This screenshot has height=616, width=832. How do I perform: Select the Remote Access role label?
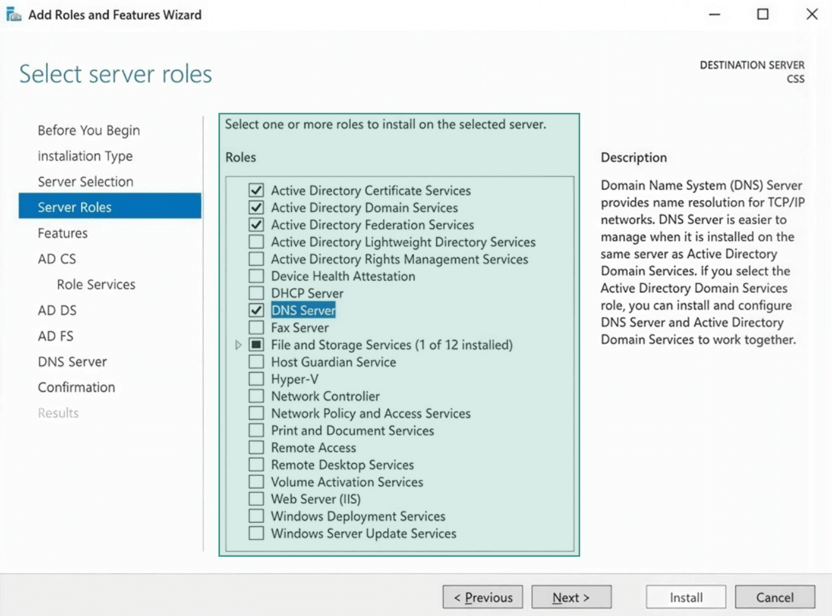tap(313, 448)
